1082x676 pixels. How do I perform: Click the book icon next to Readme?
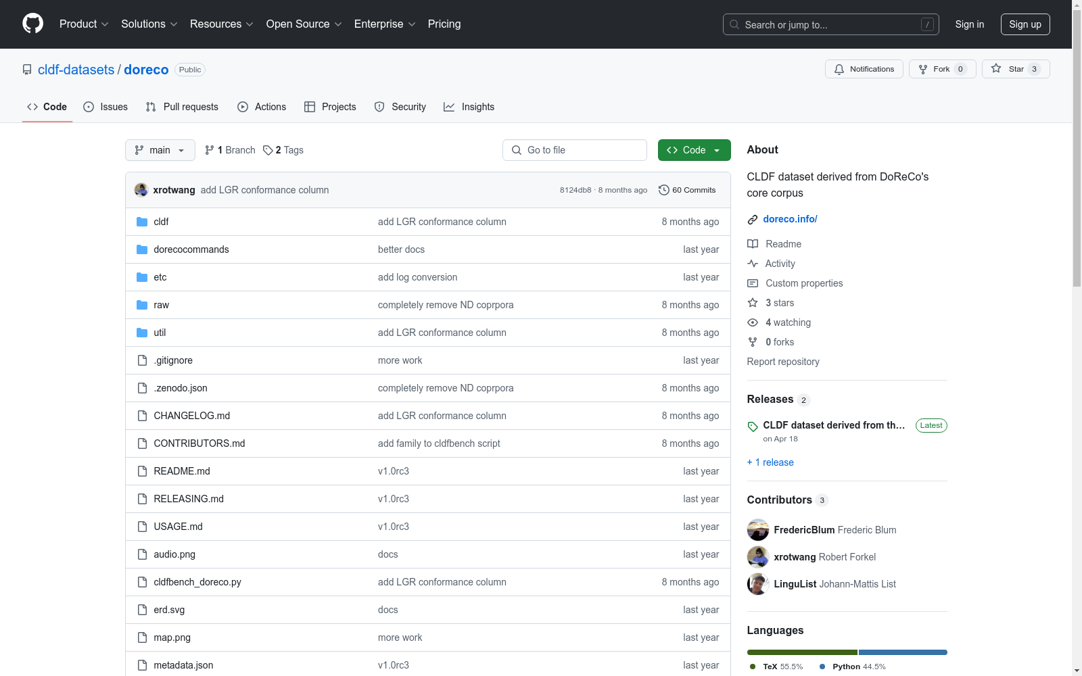[753, 244]
